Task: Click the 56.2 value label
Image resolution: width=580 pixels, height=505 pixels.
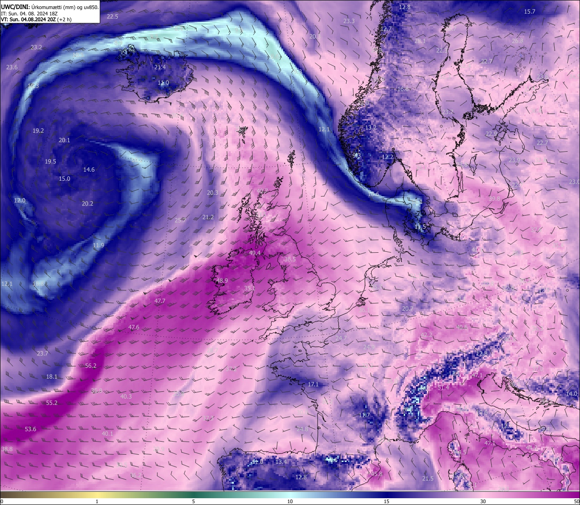Action: (x=91, y=366)
